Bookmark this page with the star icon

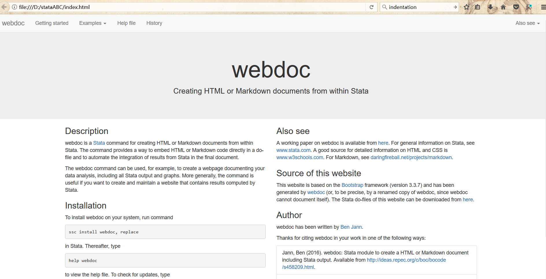[x=466, y=7]
